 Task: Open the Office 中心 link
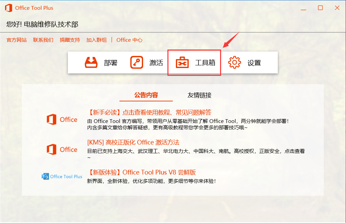pyautogui.click(x=130, y=40)
